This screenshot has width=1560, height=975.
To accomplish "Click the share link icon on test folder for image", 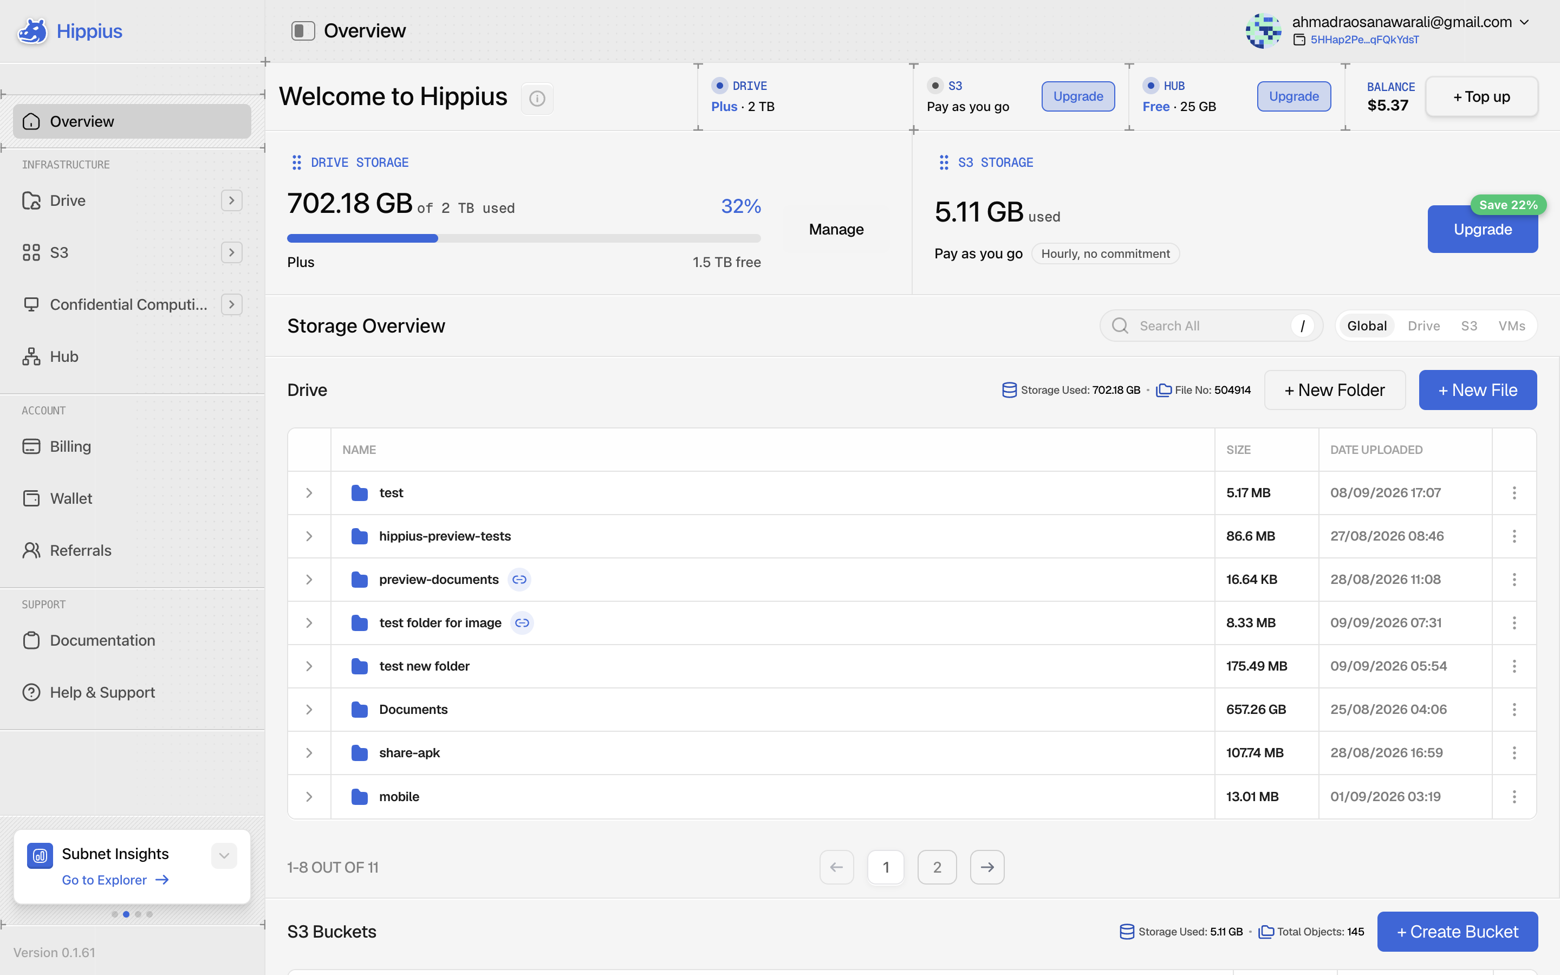I will coord(522,623).
